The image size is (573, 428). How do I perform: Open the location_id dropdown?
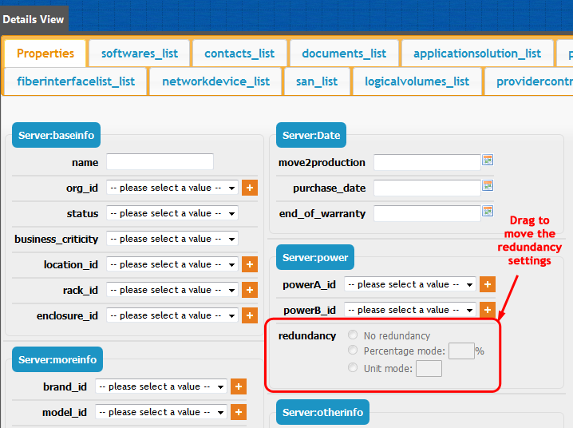172,264
